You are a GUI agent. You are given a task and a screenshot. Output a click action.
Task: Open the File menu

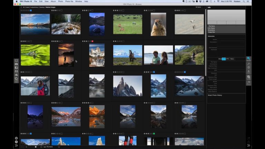click(36, 1)
